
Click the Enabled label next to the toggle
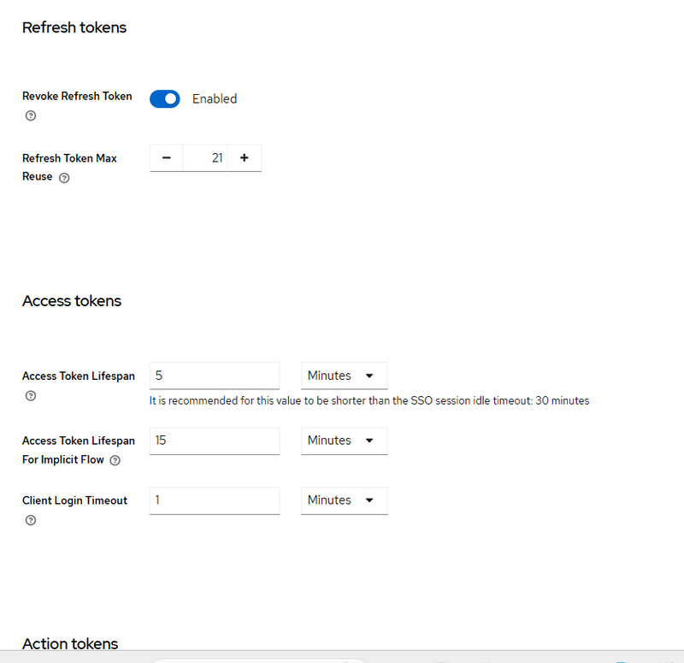215,99
